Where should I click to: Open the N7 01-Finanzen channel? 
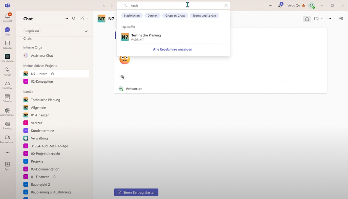(54, 115)
